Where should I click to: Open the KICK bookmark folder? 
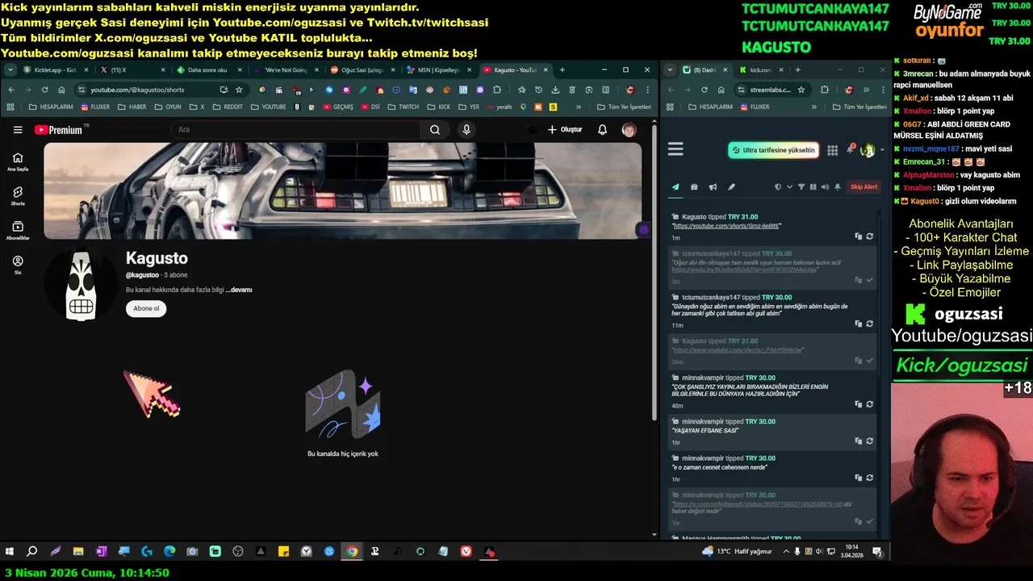point(439,107)
